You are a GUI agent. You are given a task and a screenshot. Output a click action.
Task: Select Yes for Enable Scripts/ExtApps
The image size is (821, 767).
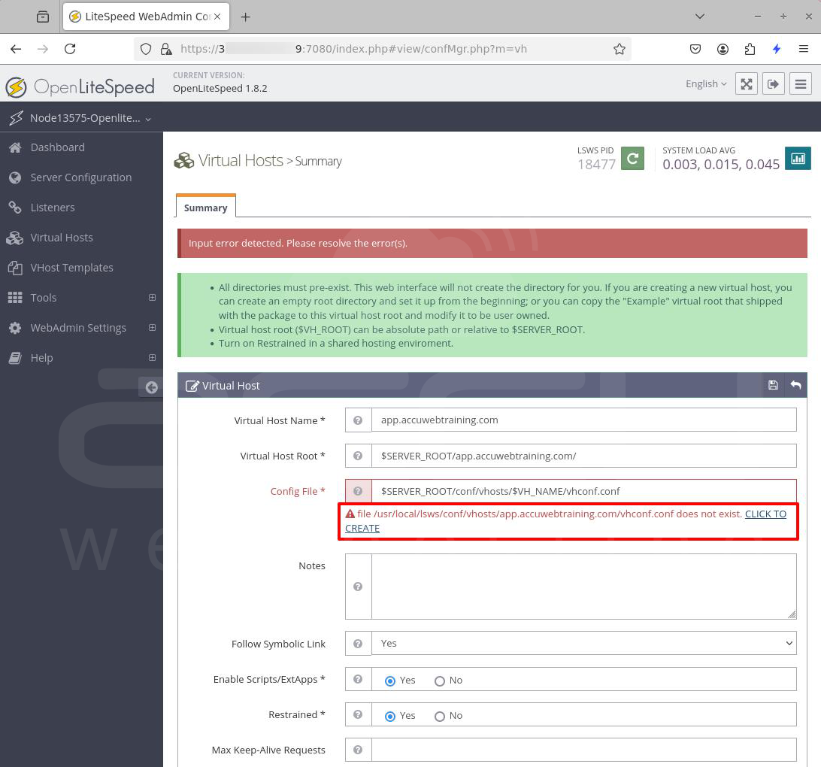tap(390, 681)
